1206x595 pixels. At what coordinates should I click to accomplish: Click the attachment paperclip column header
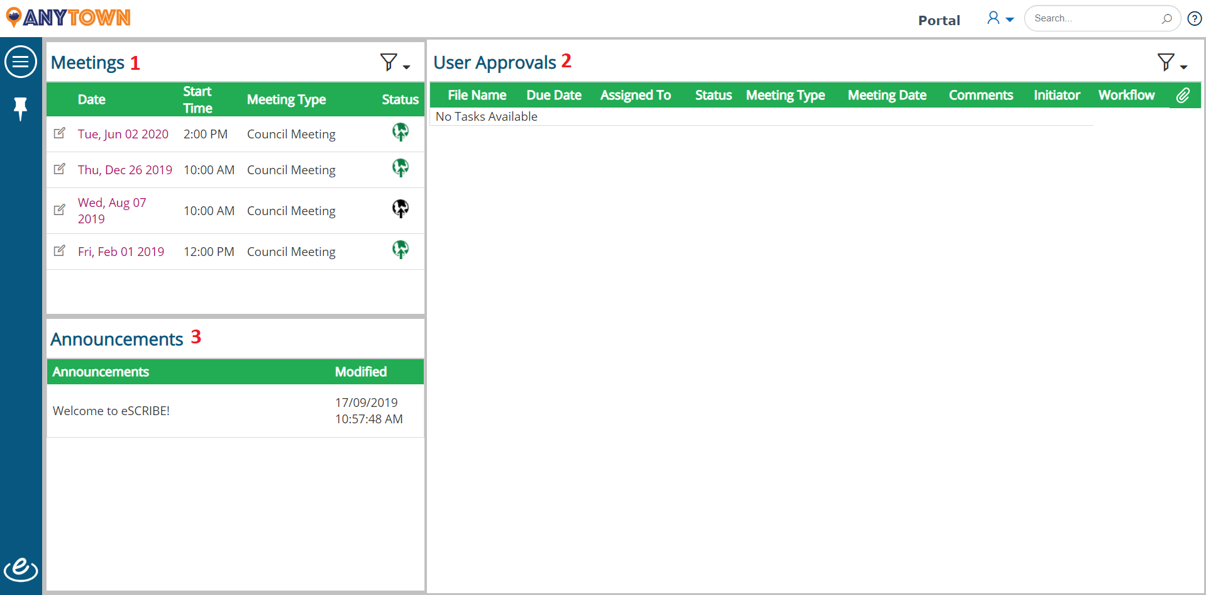[x=1183, y=95]
